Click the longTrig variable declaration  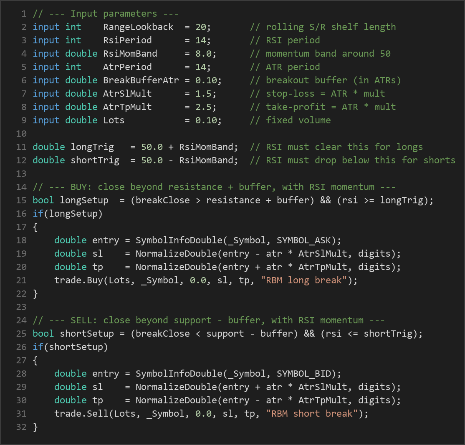92,147
